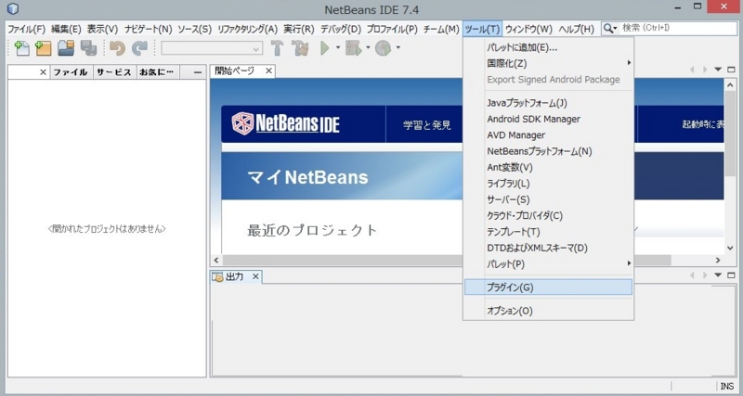The image size is (743, 396).
Task: Maximize the editor window area
Action: [x=732, y=70]
